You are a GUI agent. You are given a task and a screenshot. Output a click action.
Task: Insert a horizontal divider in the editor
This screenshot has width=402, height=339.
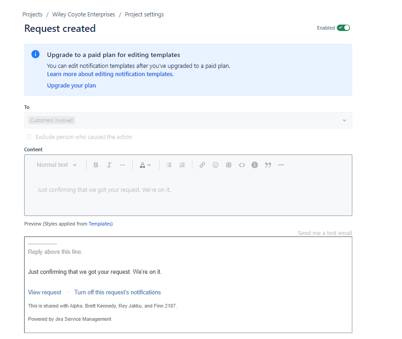coord(281,164)
